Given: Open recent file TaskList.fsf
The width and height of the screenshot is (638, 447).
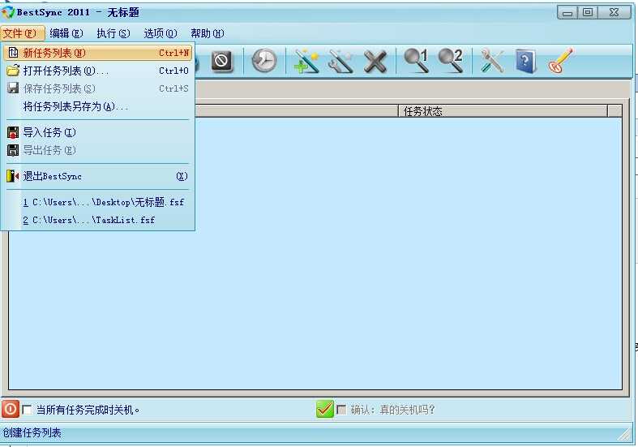Looking at the screenshot, I should pos(97,220).
